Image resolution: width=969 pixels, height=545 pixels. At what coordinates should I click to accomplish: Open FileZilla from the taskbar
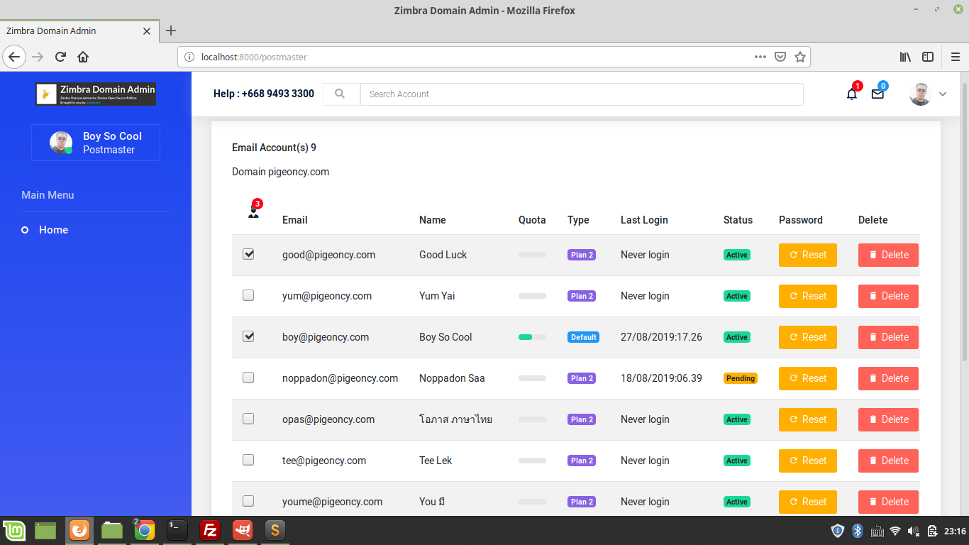209,530
